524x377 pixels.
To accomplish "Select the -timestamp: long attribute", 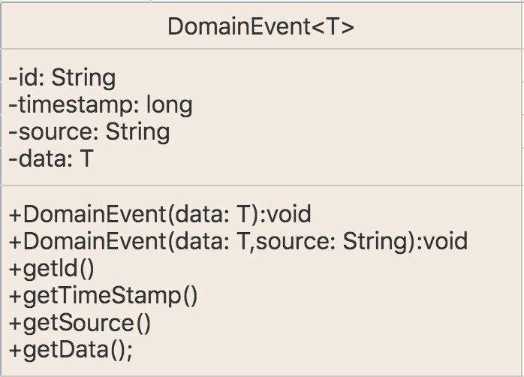I will point(101,105).
